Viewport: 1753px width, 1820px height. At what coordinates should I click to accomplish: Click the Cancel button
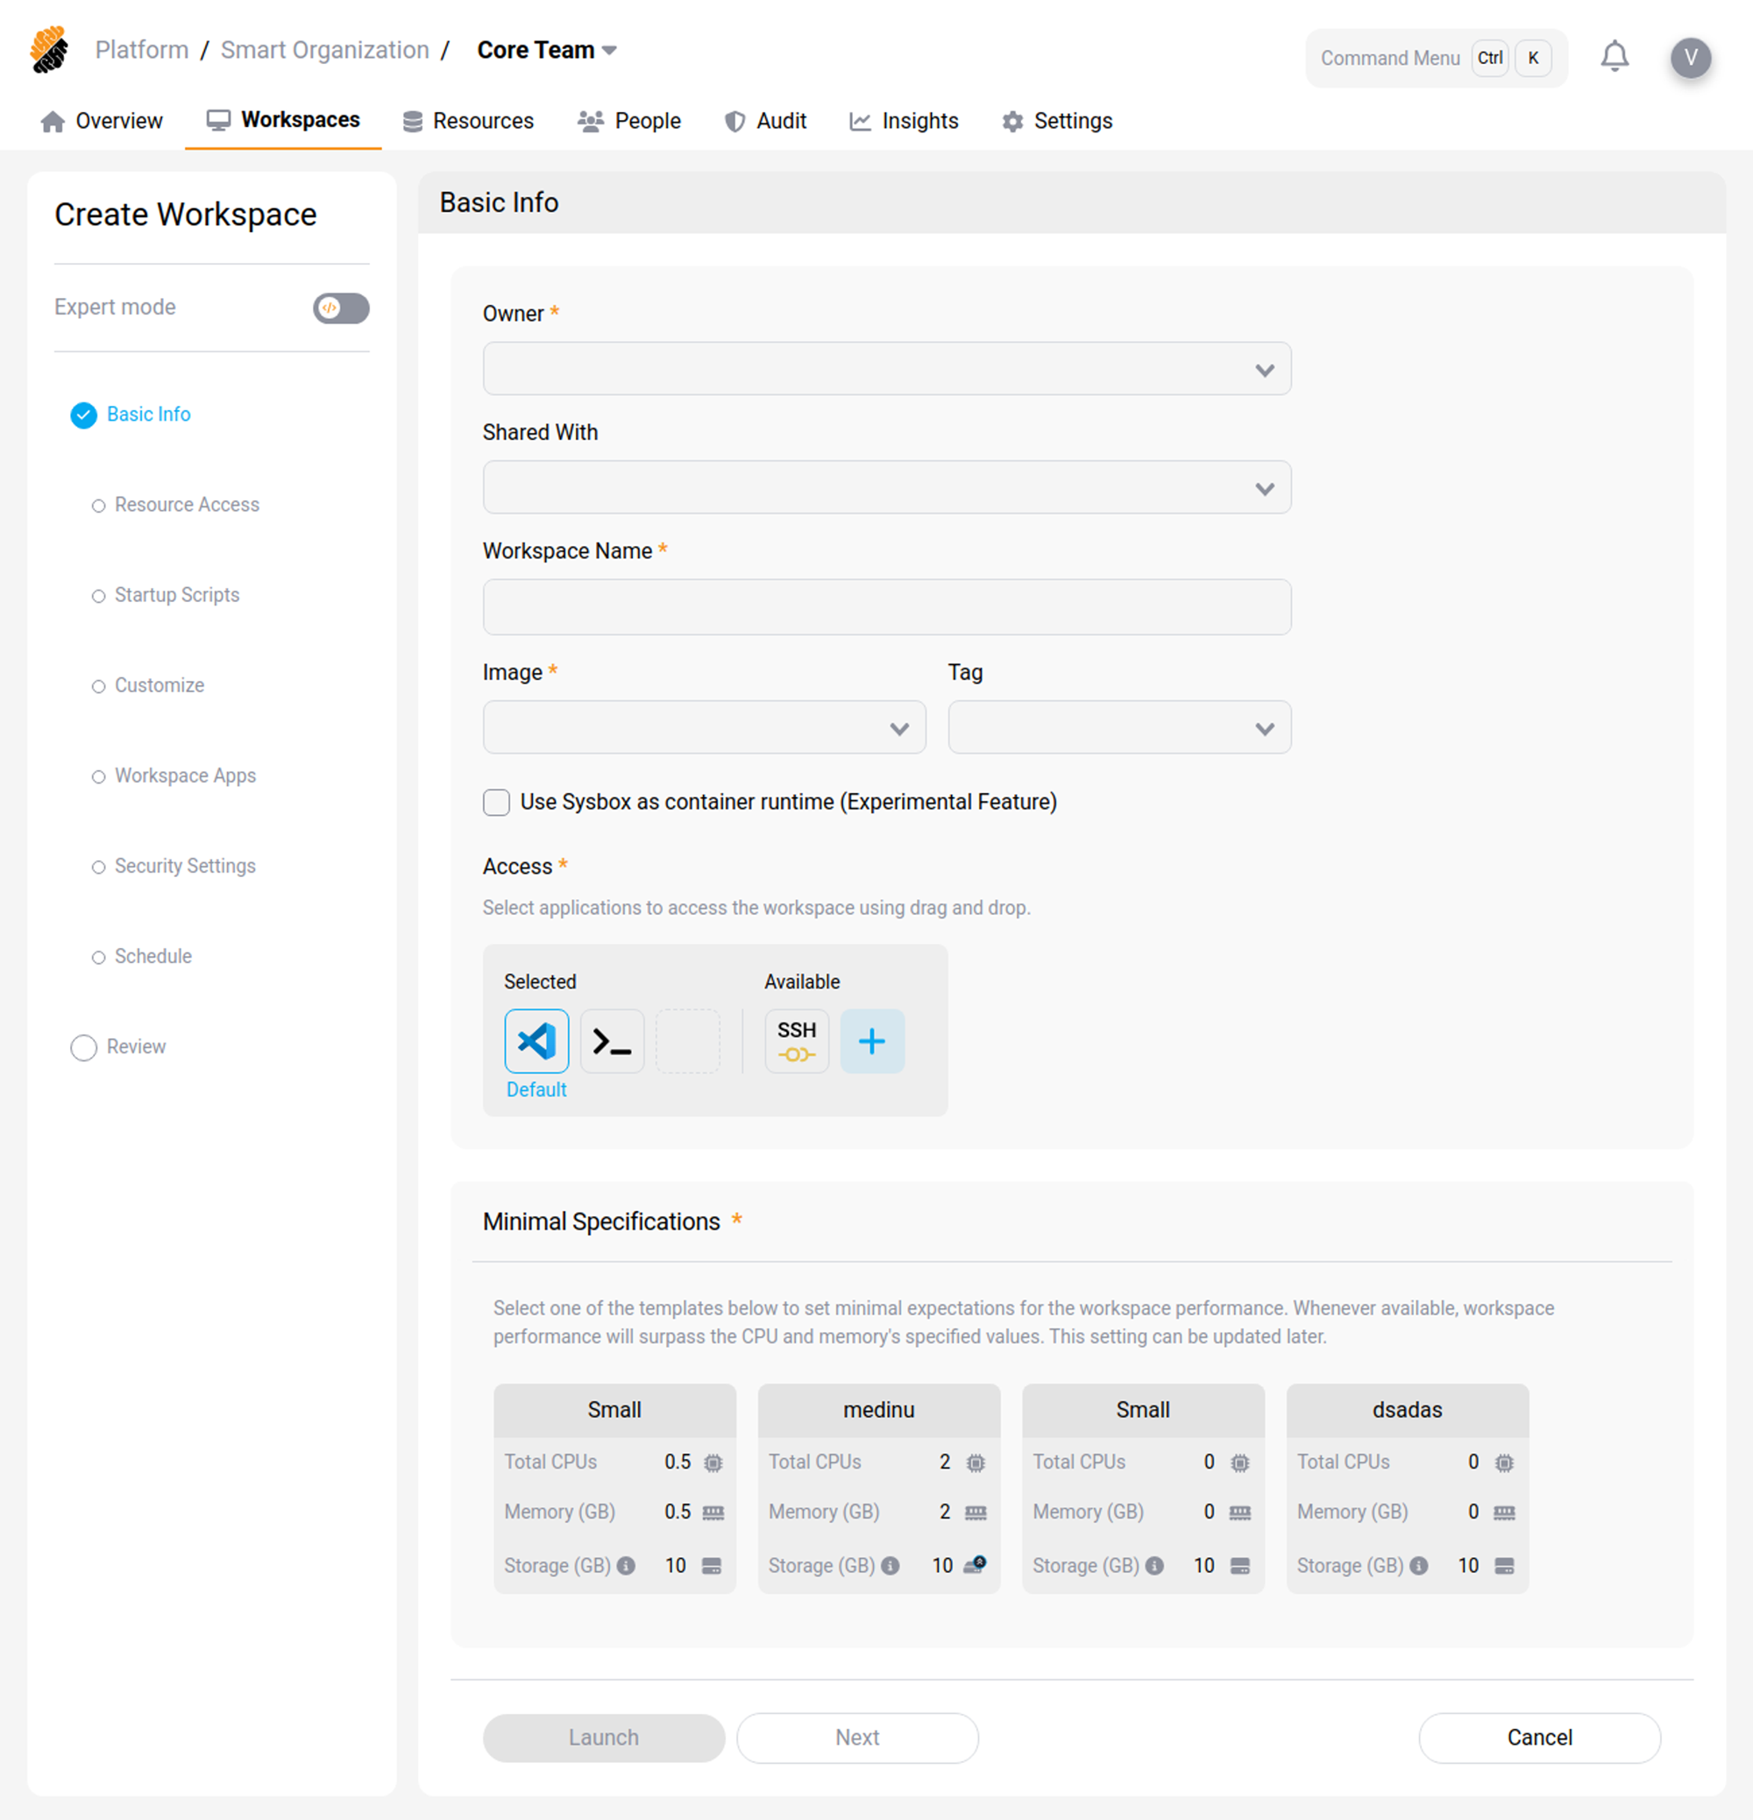click(1538, 1738)
